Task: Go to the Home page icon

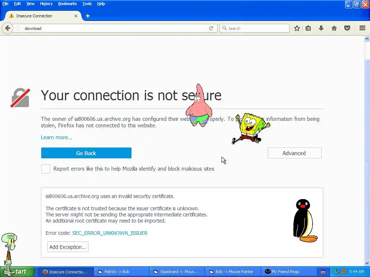Action: (x=334, y=28)
